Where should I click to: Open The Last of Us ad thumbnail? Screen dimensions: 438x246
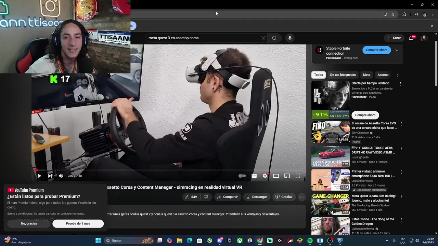click(x=330, y=100)
